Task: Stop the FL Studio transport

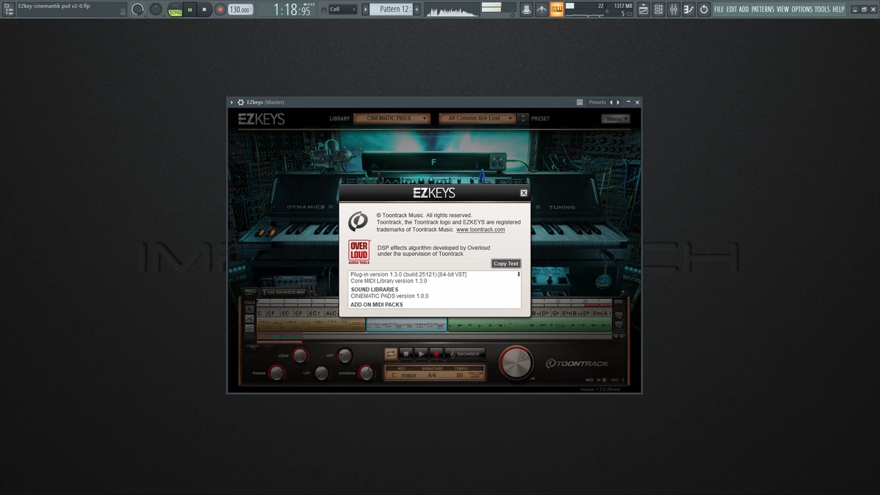Action: point(205,10)
